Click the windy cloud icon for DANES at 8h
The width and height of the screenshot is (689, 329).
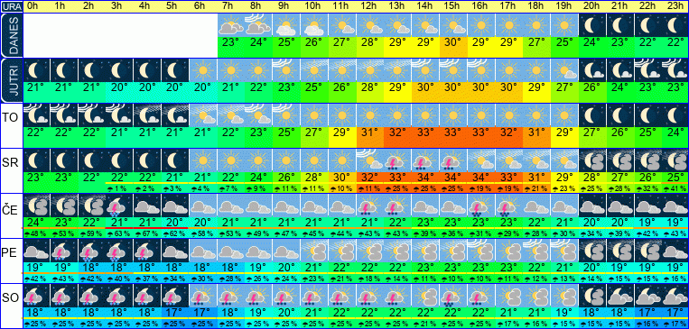259,25
